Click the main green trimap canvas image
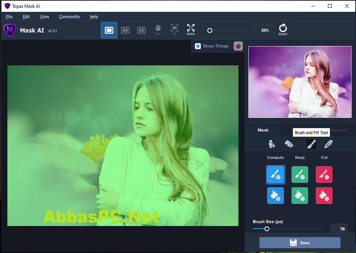 123,146
